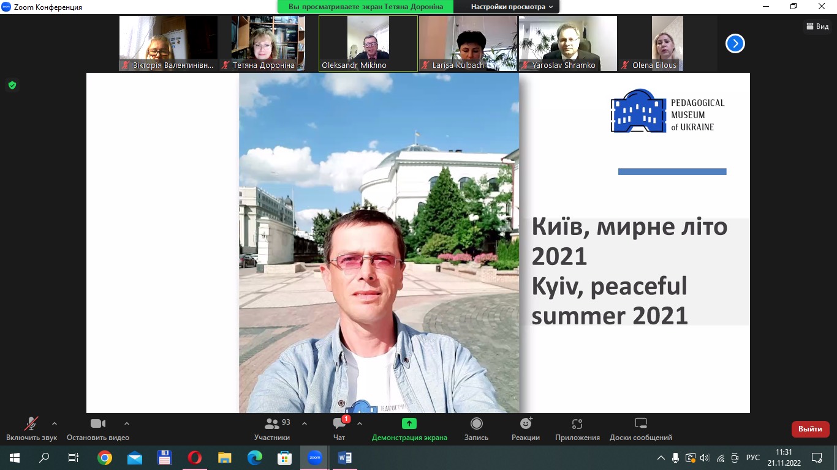The height and width of the screenshot is (470, 837).
Task: Open the View Settings dropdown at top
Action: pos(512,7)
